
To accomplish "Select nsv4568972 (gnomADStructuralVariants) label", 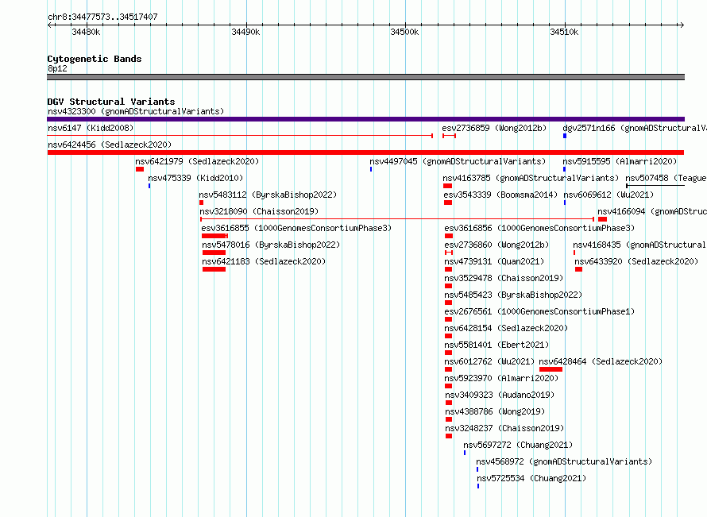I will (564, 461).
